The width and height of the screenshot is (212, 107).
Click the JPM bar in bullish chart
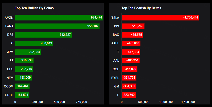pos(28,52)
